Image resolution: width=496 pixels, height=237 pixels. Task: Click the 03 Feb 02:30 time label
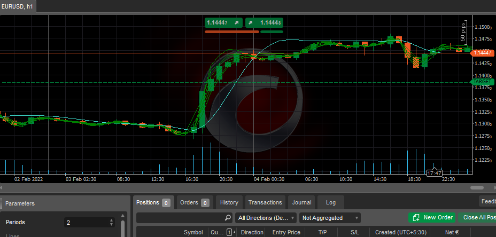pyautogui.click(x=81, y=179)
